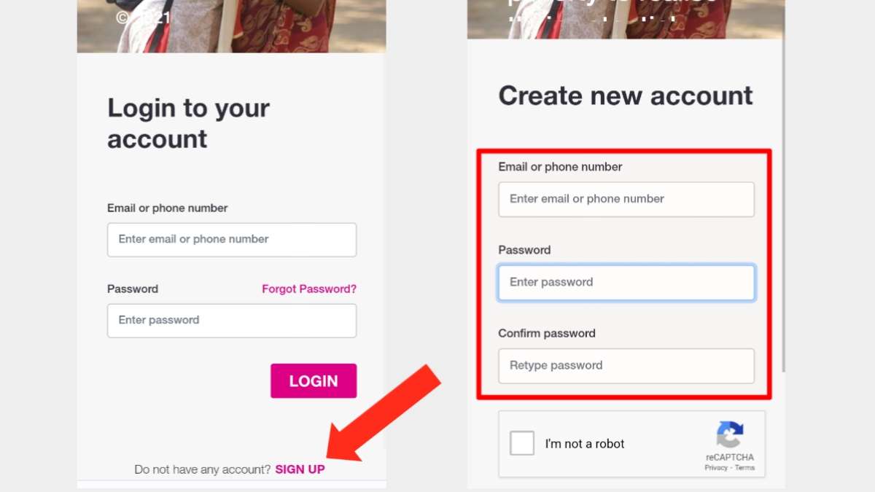Click the Login to your account heading
Screen dimensions: 875x492
[188, 123]
